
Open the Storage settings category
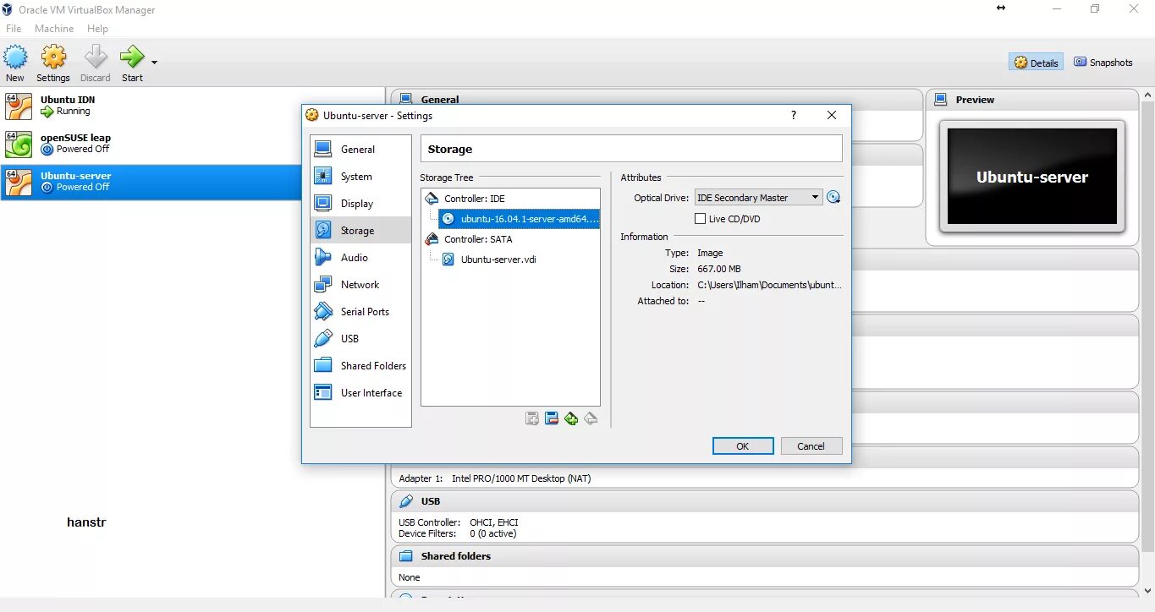360,231
